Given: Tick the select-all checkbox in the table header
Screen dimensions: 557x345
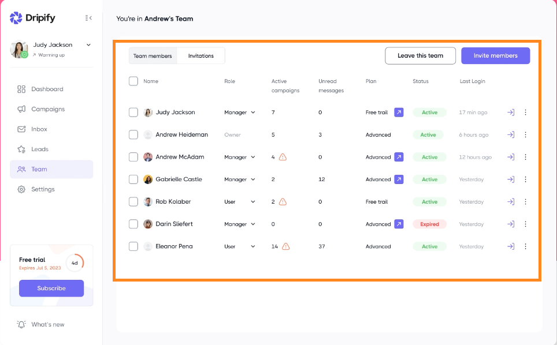Looking at the screenshot, I should [133, 81].
